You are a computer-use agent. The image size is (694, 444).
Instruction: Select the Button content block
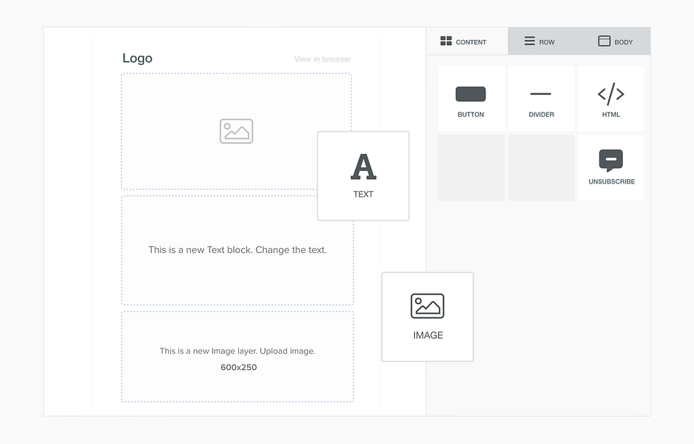point(471,98)
